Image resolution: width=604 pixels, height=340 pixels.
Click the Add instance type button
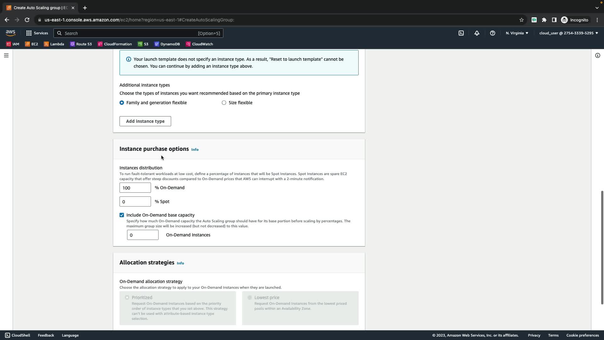(145, 121)
